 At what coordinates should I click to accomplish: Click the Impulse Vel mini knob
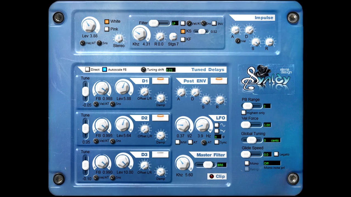(x=238, y=41)
